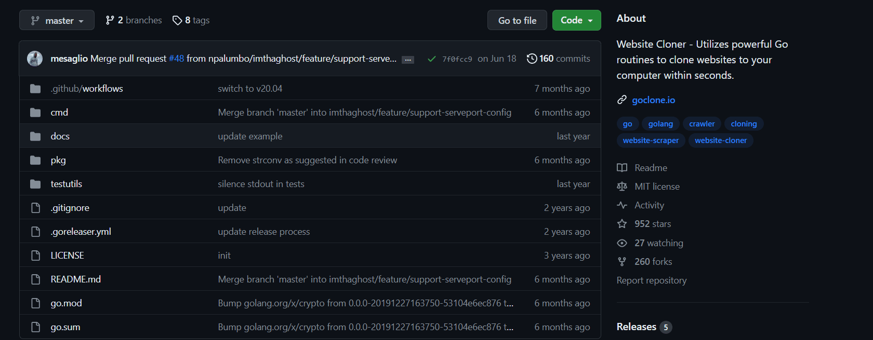
Task: Open pull request #48 link
Action: 177,59
